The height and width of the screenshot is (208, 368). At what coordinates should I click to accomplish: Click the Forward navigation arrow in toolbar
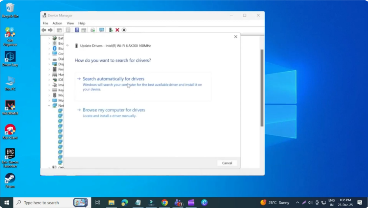(x=50, y=30)
